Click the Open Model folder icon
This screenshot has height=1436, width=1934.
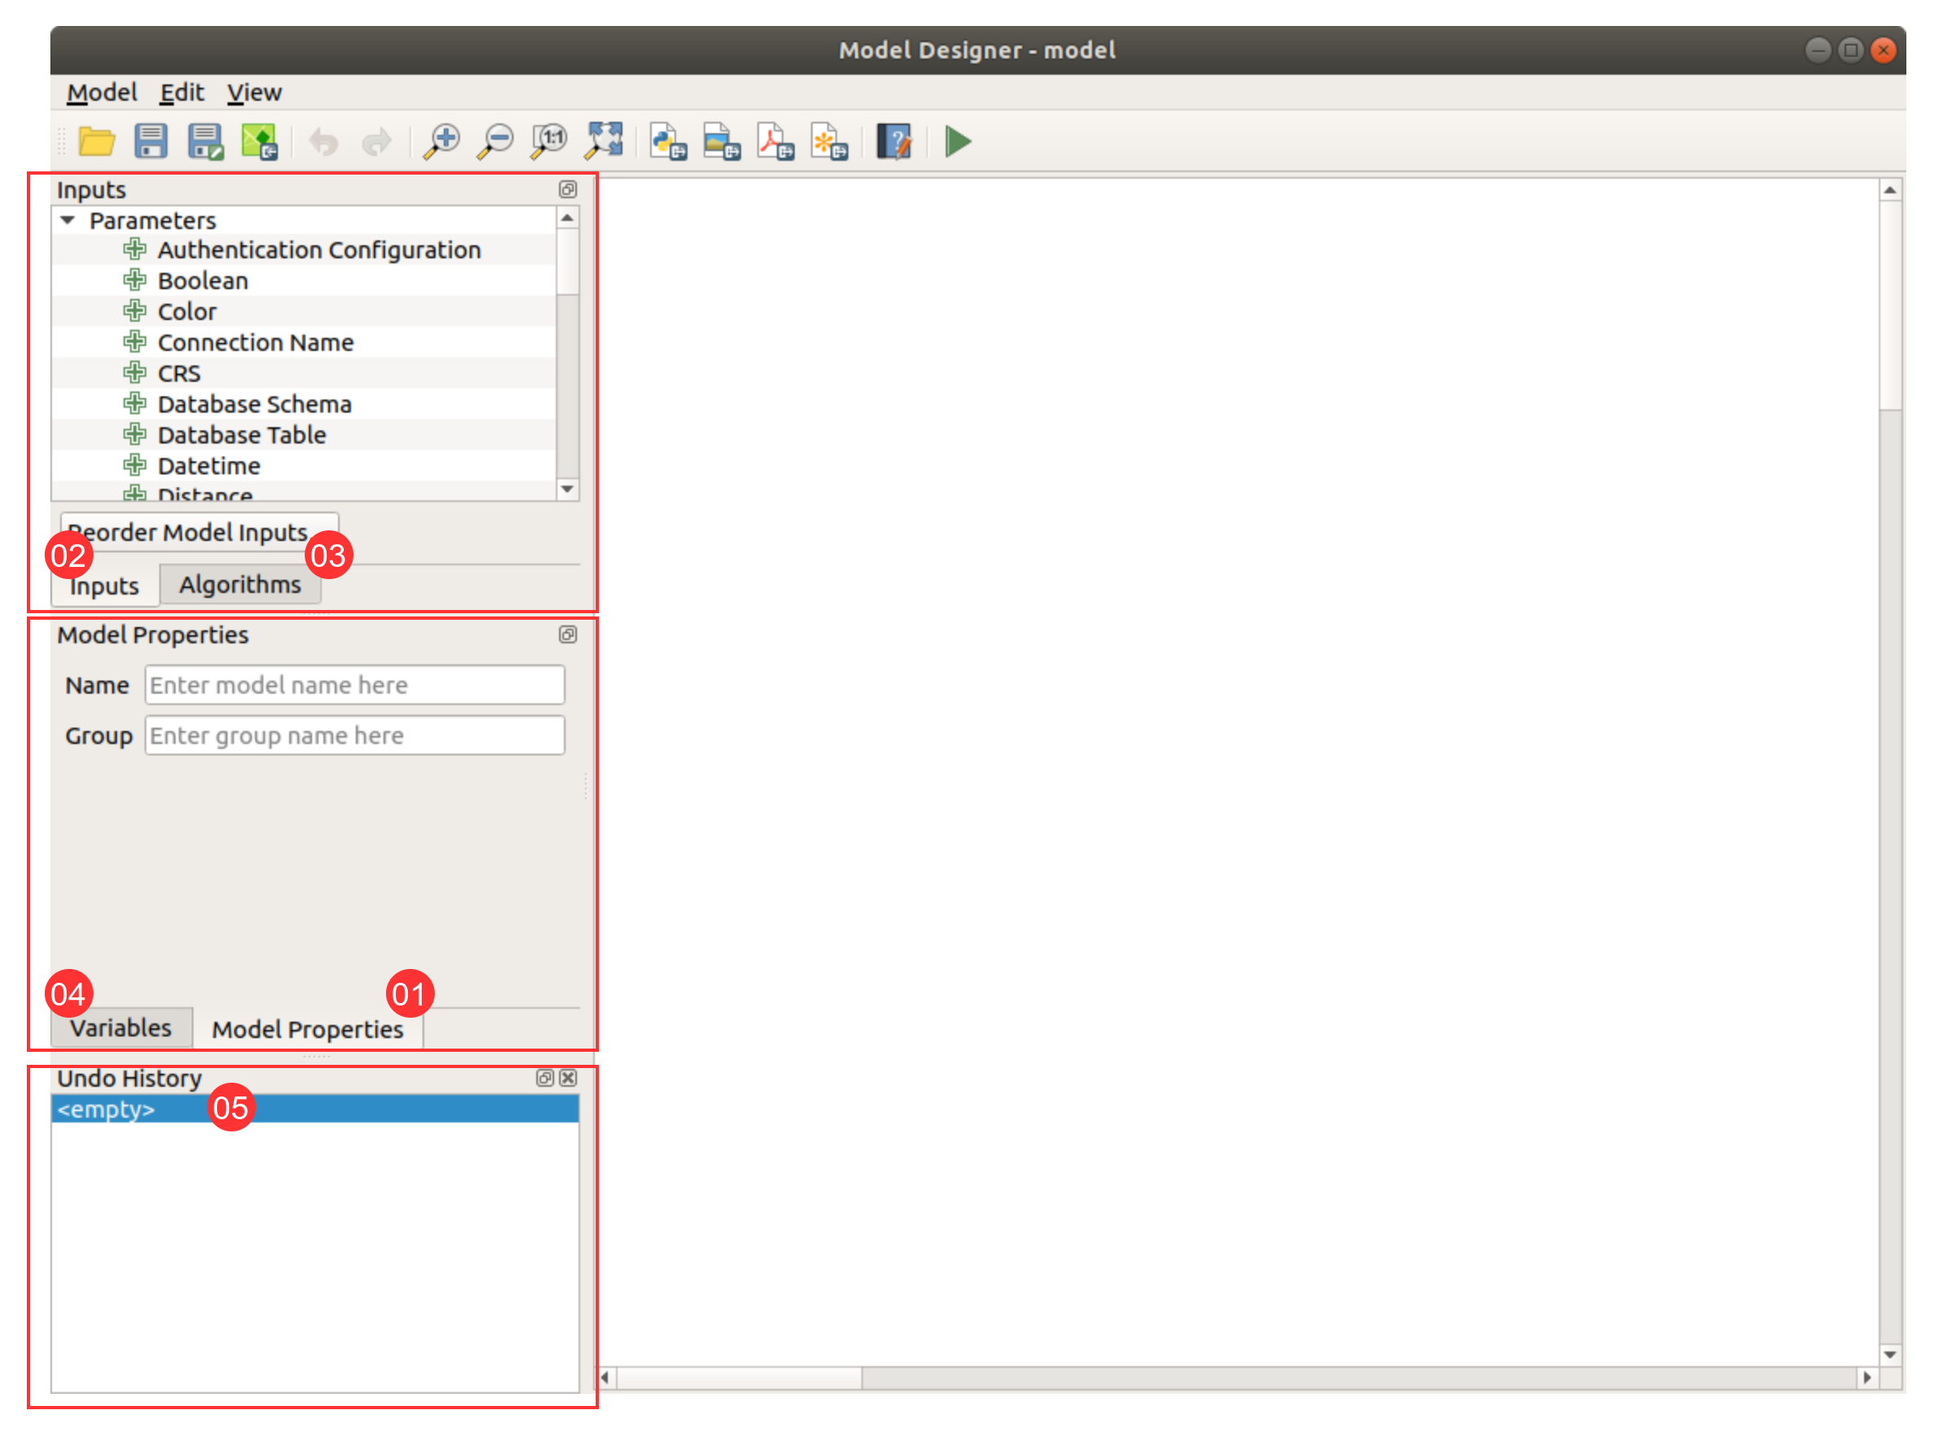[97, 141]
